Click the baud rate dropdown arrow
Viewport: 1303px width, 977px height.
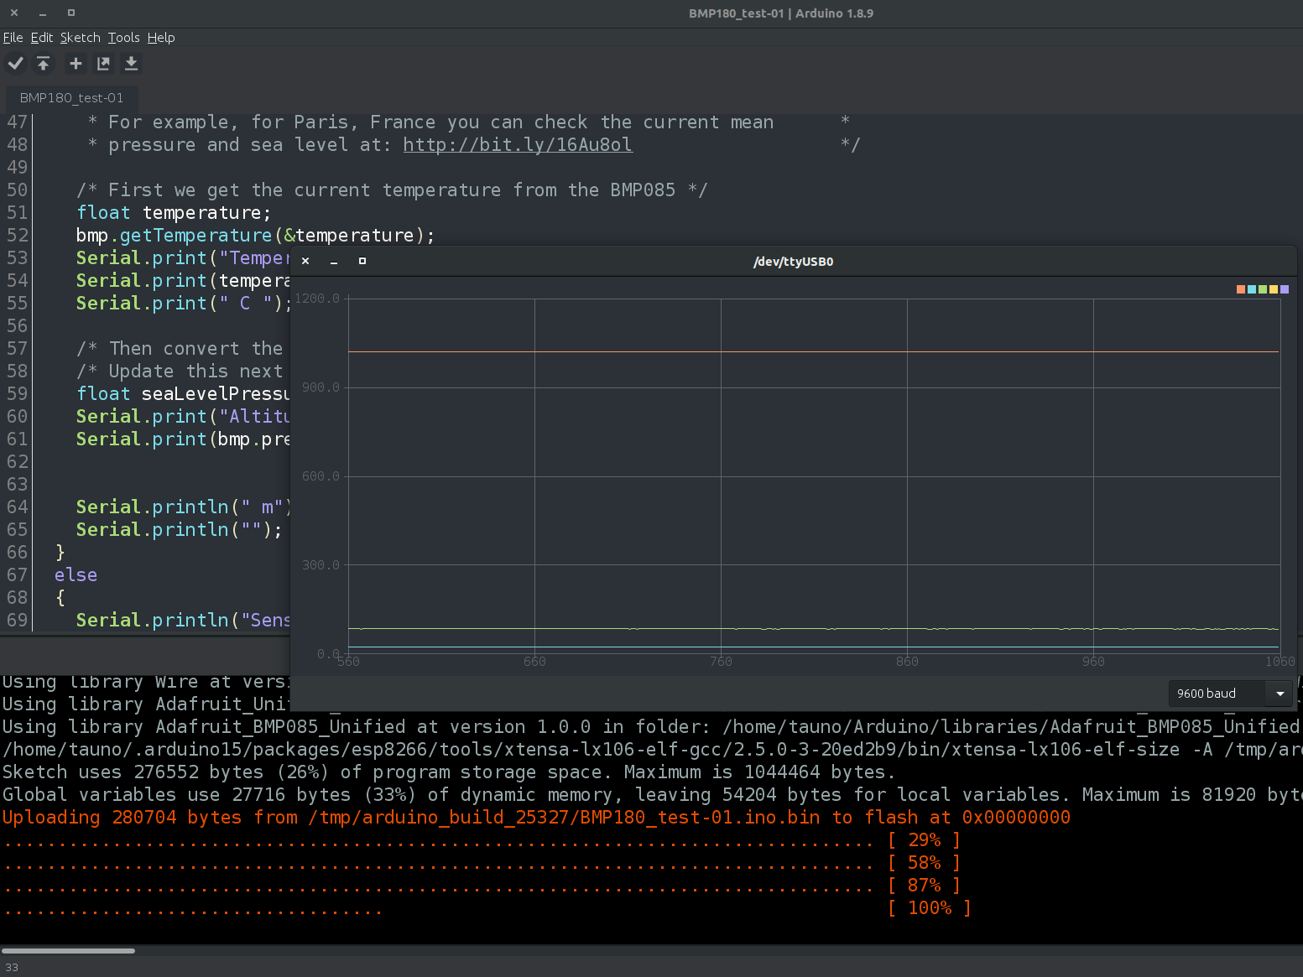click(x=1280, y=694)
